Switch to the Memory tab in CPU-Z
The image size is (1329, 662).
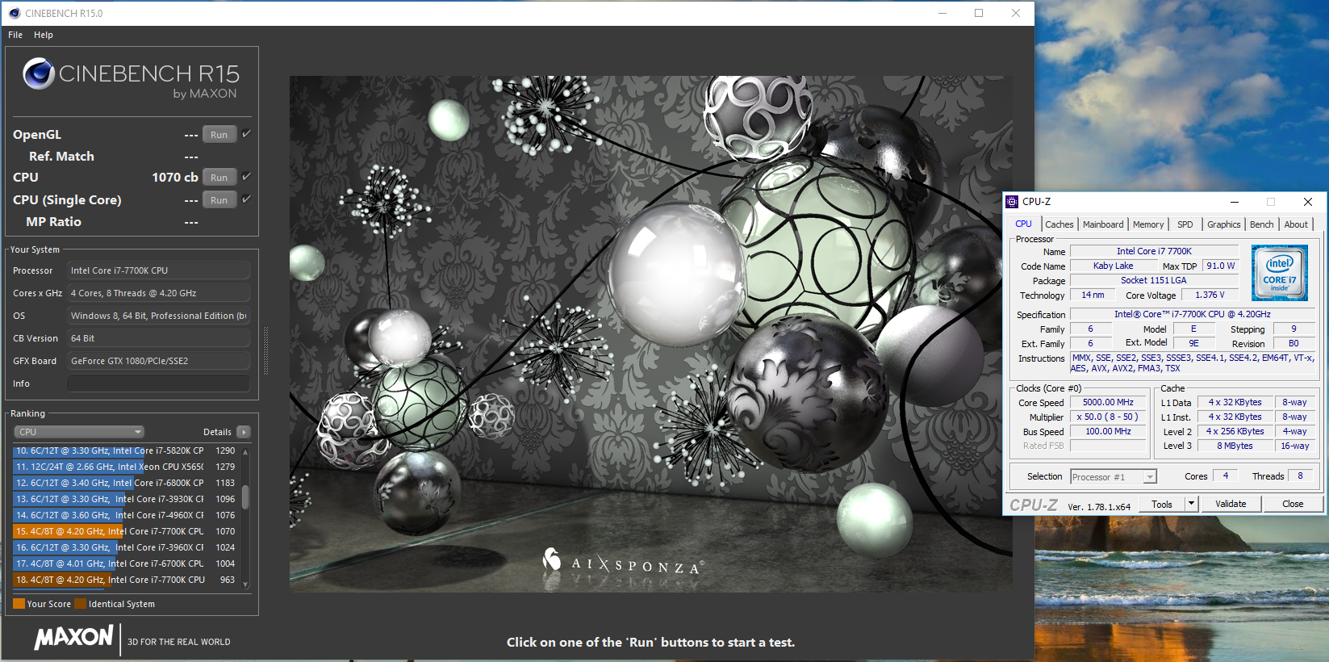1147,224
